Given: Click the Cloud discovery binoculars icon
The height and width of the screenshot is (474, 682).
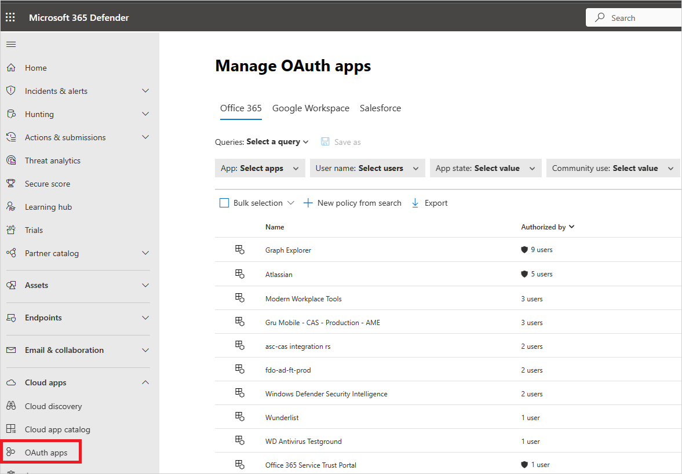Looking at the screenshot, I should 10,406.
